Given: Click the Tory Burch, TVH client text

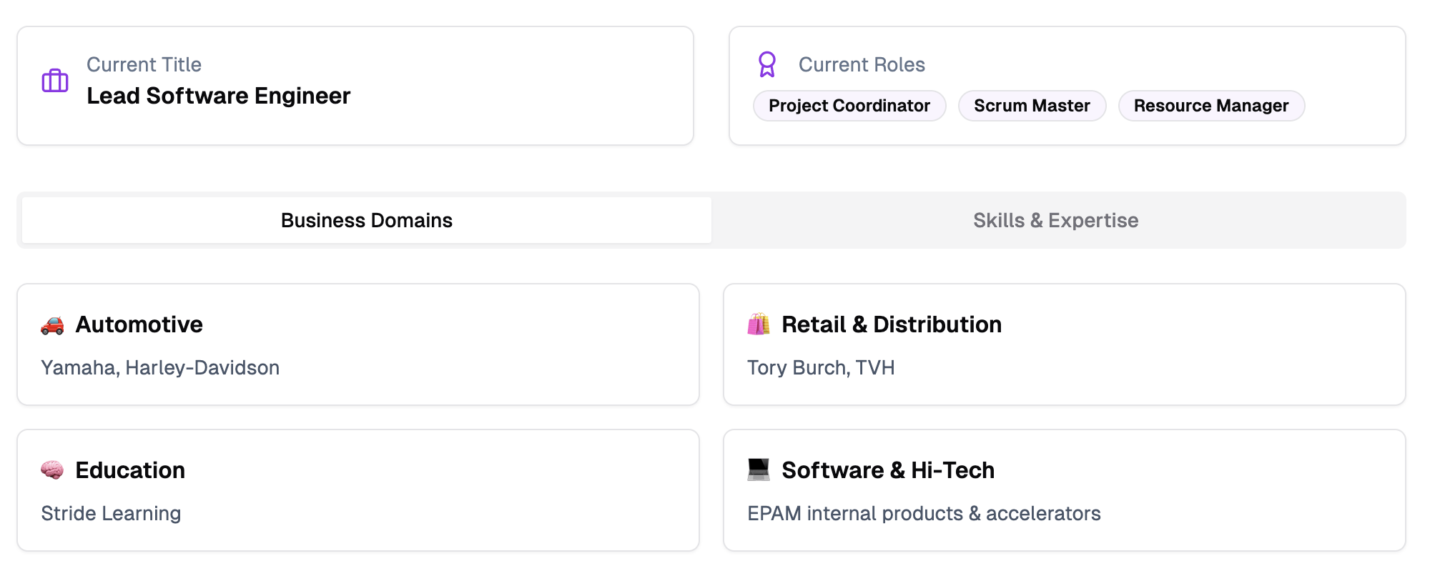Looking at the screenshot, I should [821, 367].
